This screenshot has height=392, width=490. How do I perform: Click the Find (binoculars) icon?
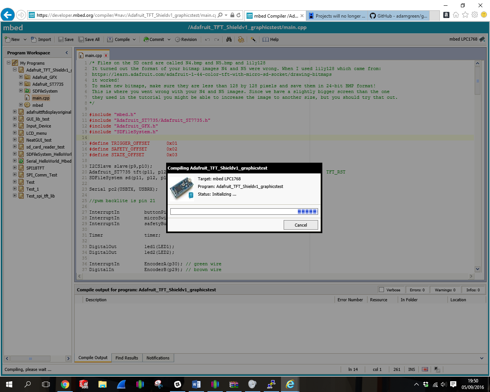(x=229, y=39)
